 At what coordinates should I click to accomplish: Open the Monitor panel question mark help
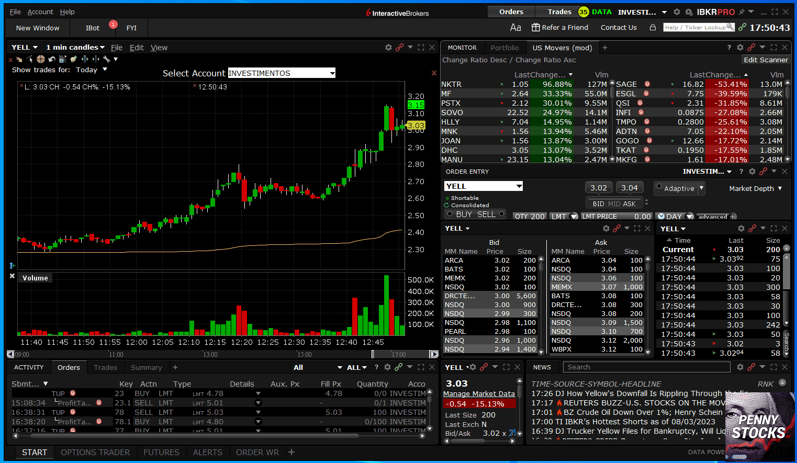click(x=729, y=47)
